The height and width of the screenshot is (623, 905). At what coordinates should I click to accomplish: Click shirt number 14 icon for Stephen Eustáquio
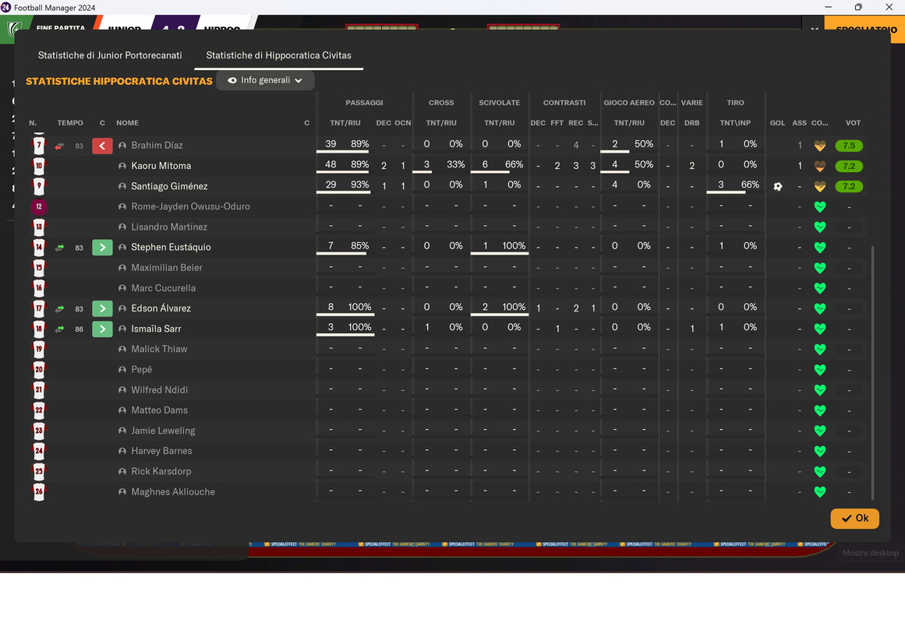(x=39, y=248)
